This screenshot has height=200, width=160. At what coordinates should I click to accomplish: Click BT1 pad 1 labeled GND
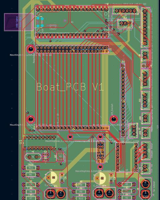pyautogui.click(x=50, y=193)
